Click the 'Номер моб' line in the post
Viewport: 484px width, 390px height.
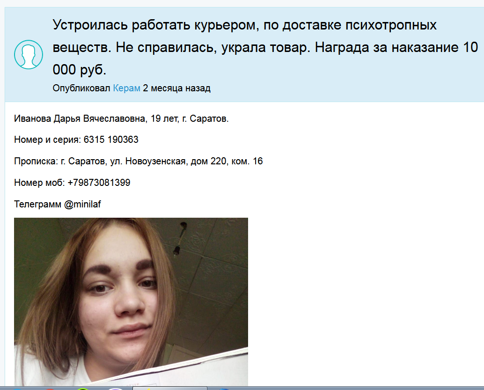pos(72,183)
